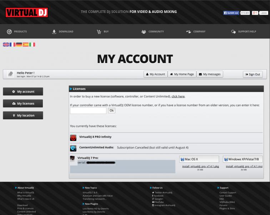
Task: Click the Products target icon
Action: point(9,32)
